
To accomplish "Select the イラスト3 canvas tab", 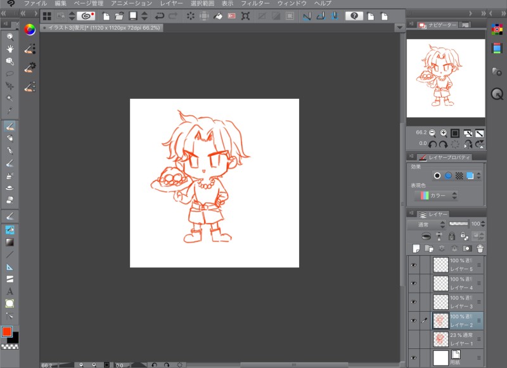I will click(x=101, y=28).
